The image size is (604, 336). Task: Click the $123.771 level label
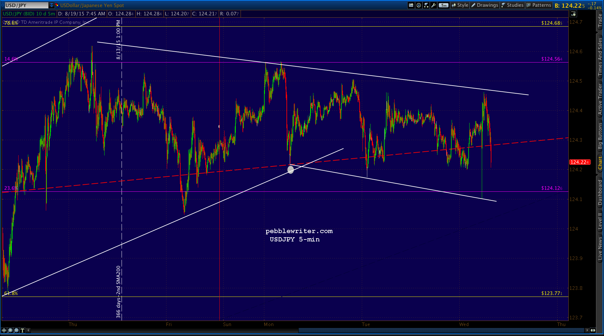(x=552, y=293)
